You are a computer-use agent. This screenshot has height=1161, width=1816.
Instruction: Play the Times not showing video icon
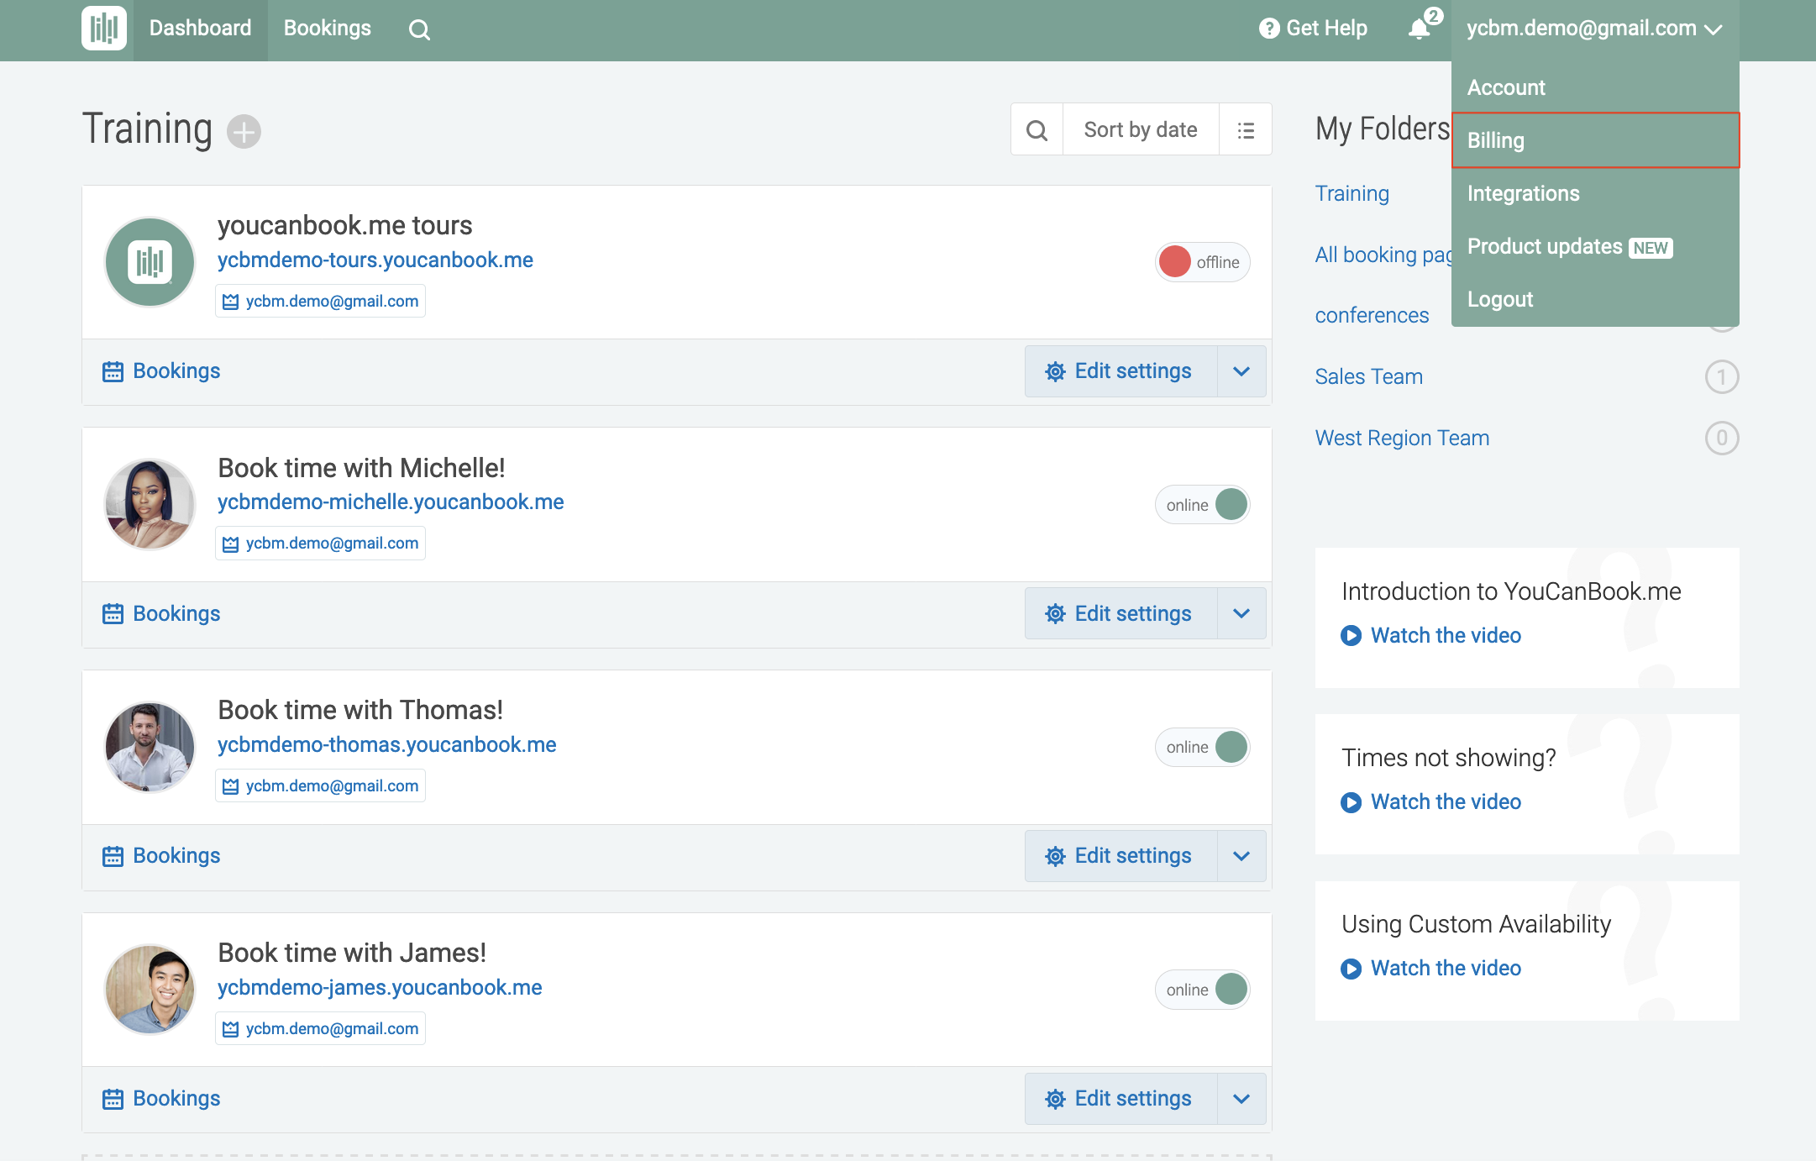click(1351, 802)
